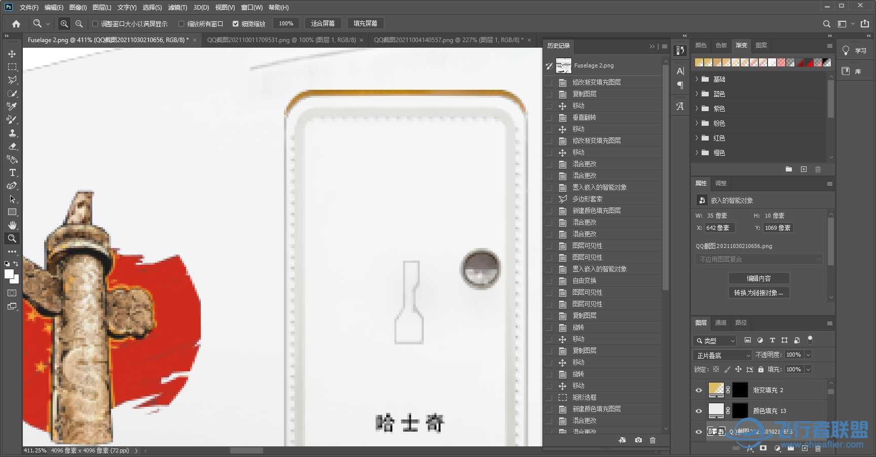Select the 渐变填充 2 gradient thumbnail
876x457 pixels.
(x=715, y=390)
